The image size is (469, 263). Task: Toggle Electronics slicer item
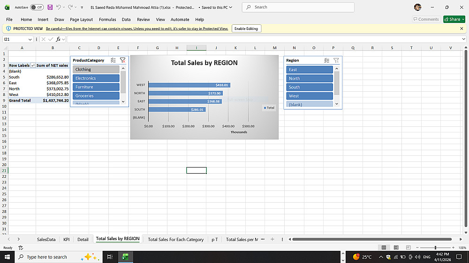coord(96,78)
